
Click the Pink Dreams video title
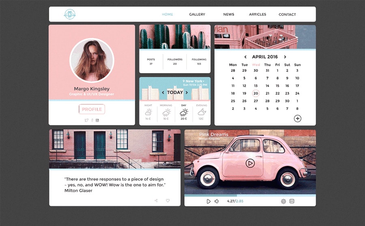(214, 134)
